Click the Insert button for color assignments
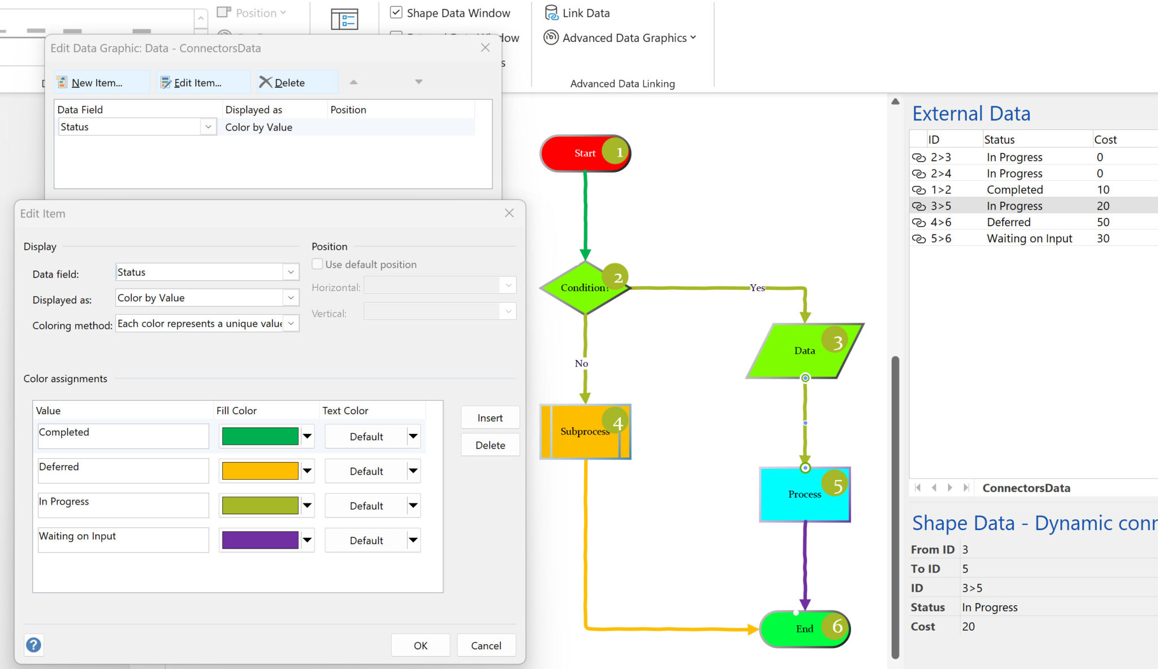 click(x=490, y=418)
